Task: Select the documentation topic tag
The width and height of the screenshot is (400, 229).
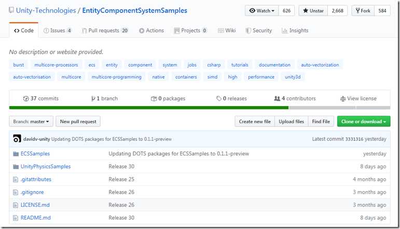Action: [x=274, y=65]
